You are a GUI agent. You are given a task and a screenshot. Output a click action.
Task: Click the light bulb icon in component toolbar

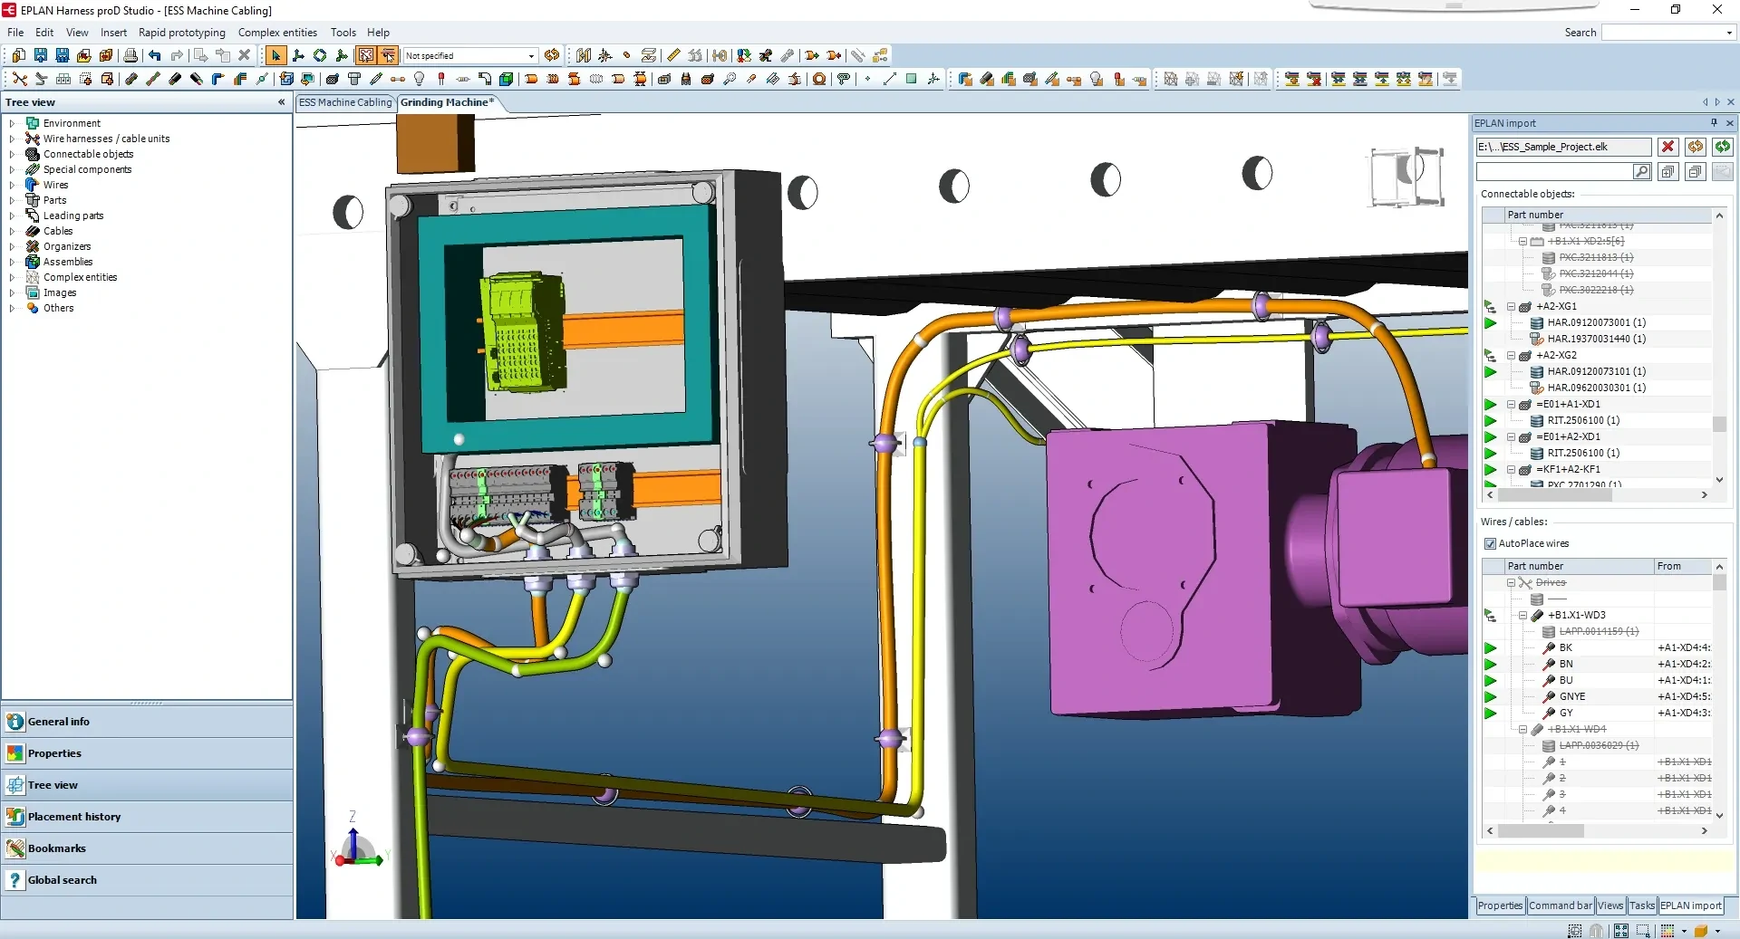point(419,79)
